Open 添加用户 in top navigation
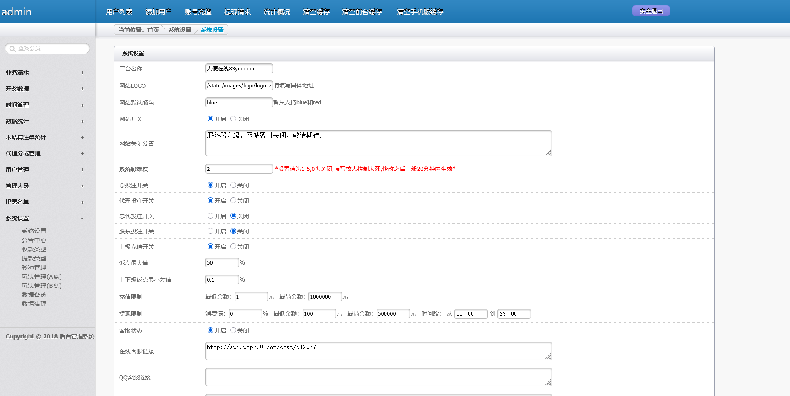The width and height of the screenshot is (790, 396). 159,12
